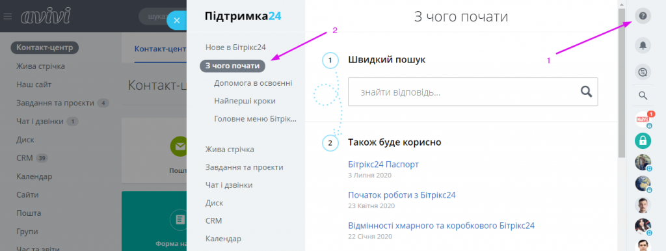
Task: Click the scrollbar up arrow
Action: tap(621, 4)
